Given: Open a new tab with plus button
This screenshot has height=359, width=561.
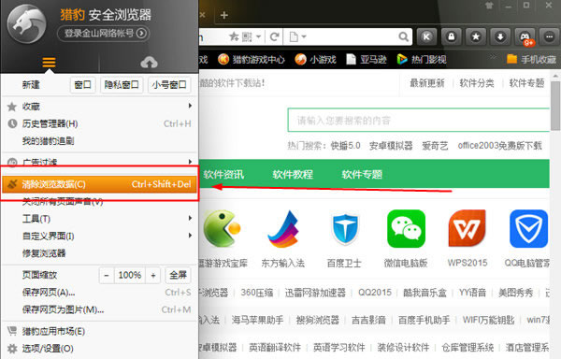Looking at the screenshot, I should point(224,15).
